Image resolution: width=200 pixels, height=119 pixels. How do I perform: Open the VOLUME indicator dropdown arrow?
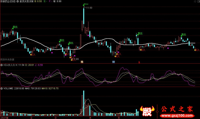(1, 88)
